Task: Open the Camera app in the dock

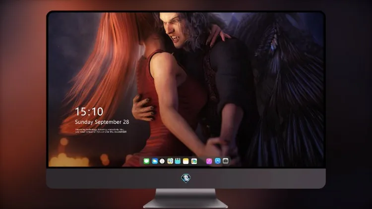Action: click(x=226, y=161)
